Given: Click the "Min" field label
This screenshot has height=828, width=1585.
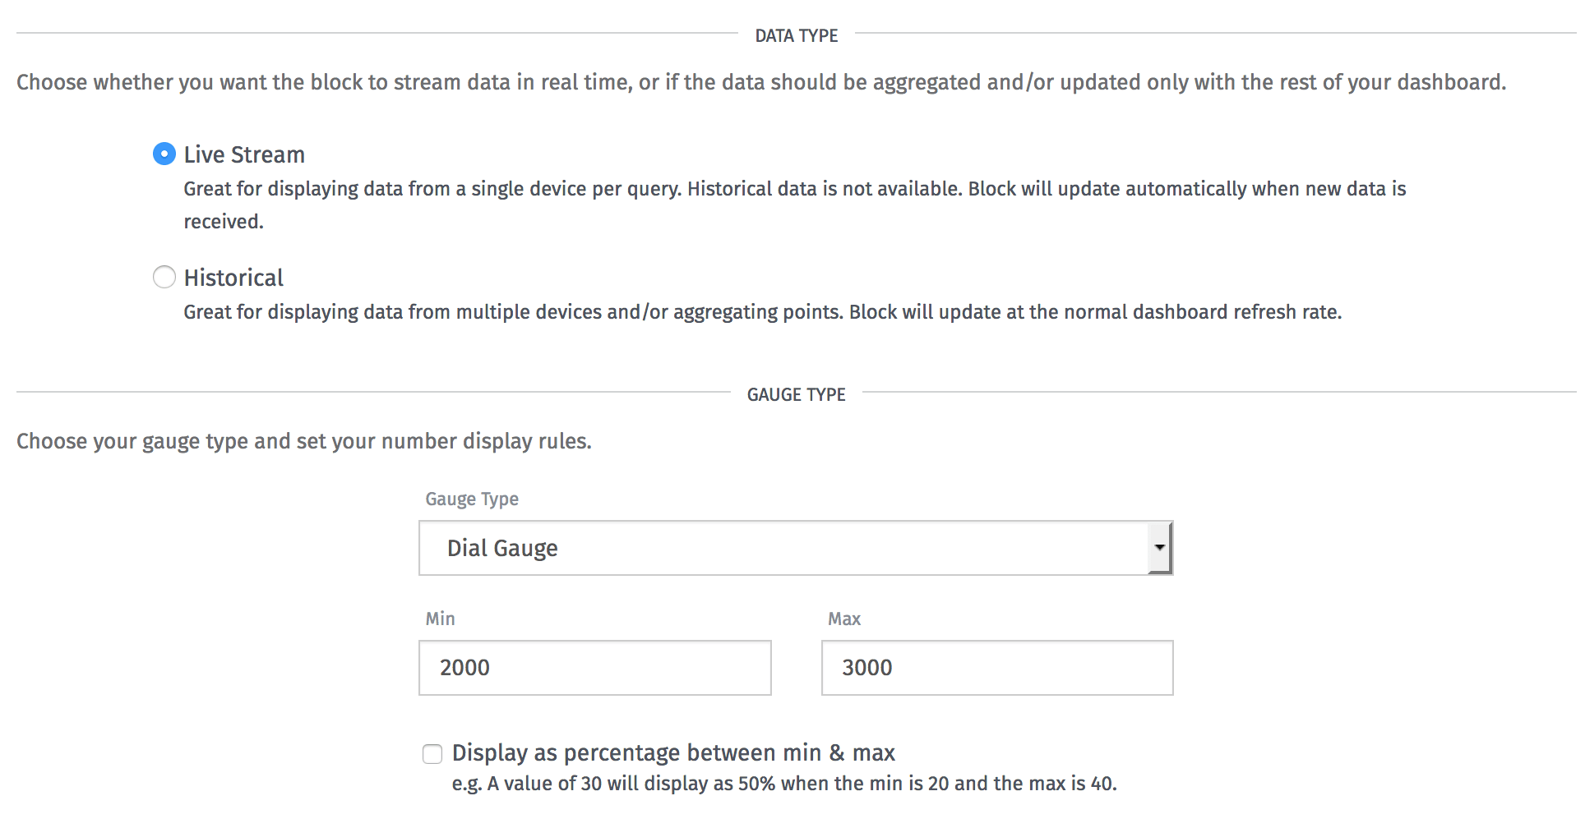Looking at the screenshot, I should (440, 619).
